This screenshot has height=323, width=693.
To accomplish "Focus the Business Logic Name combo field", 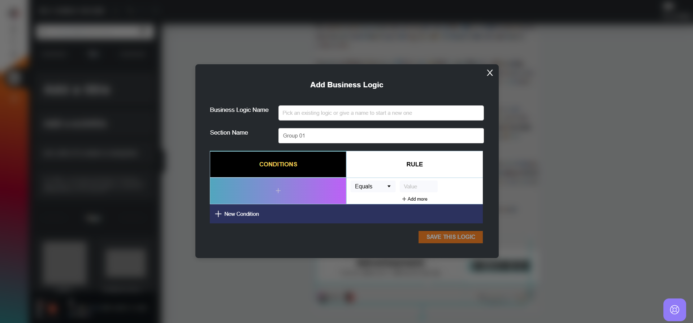I will pos(381,113).
